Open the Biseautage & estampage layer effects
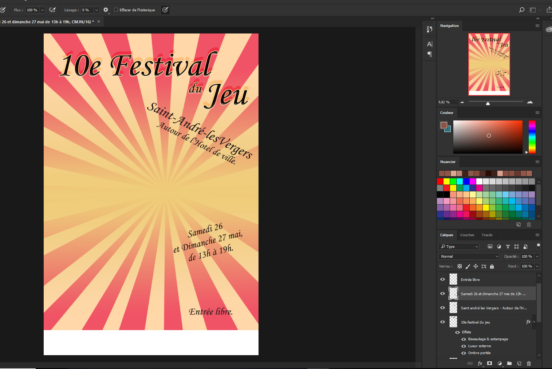 pos(488,339)
